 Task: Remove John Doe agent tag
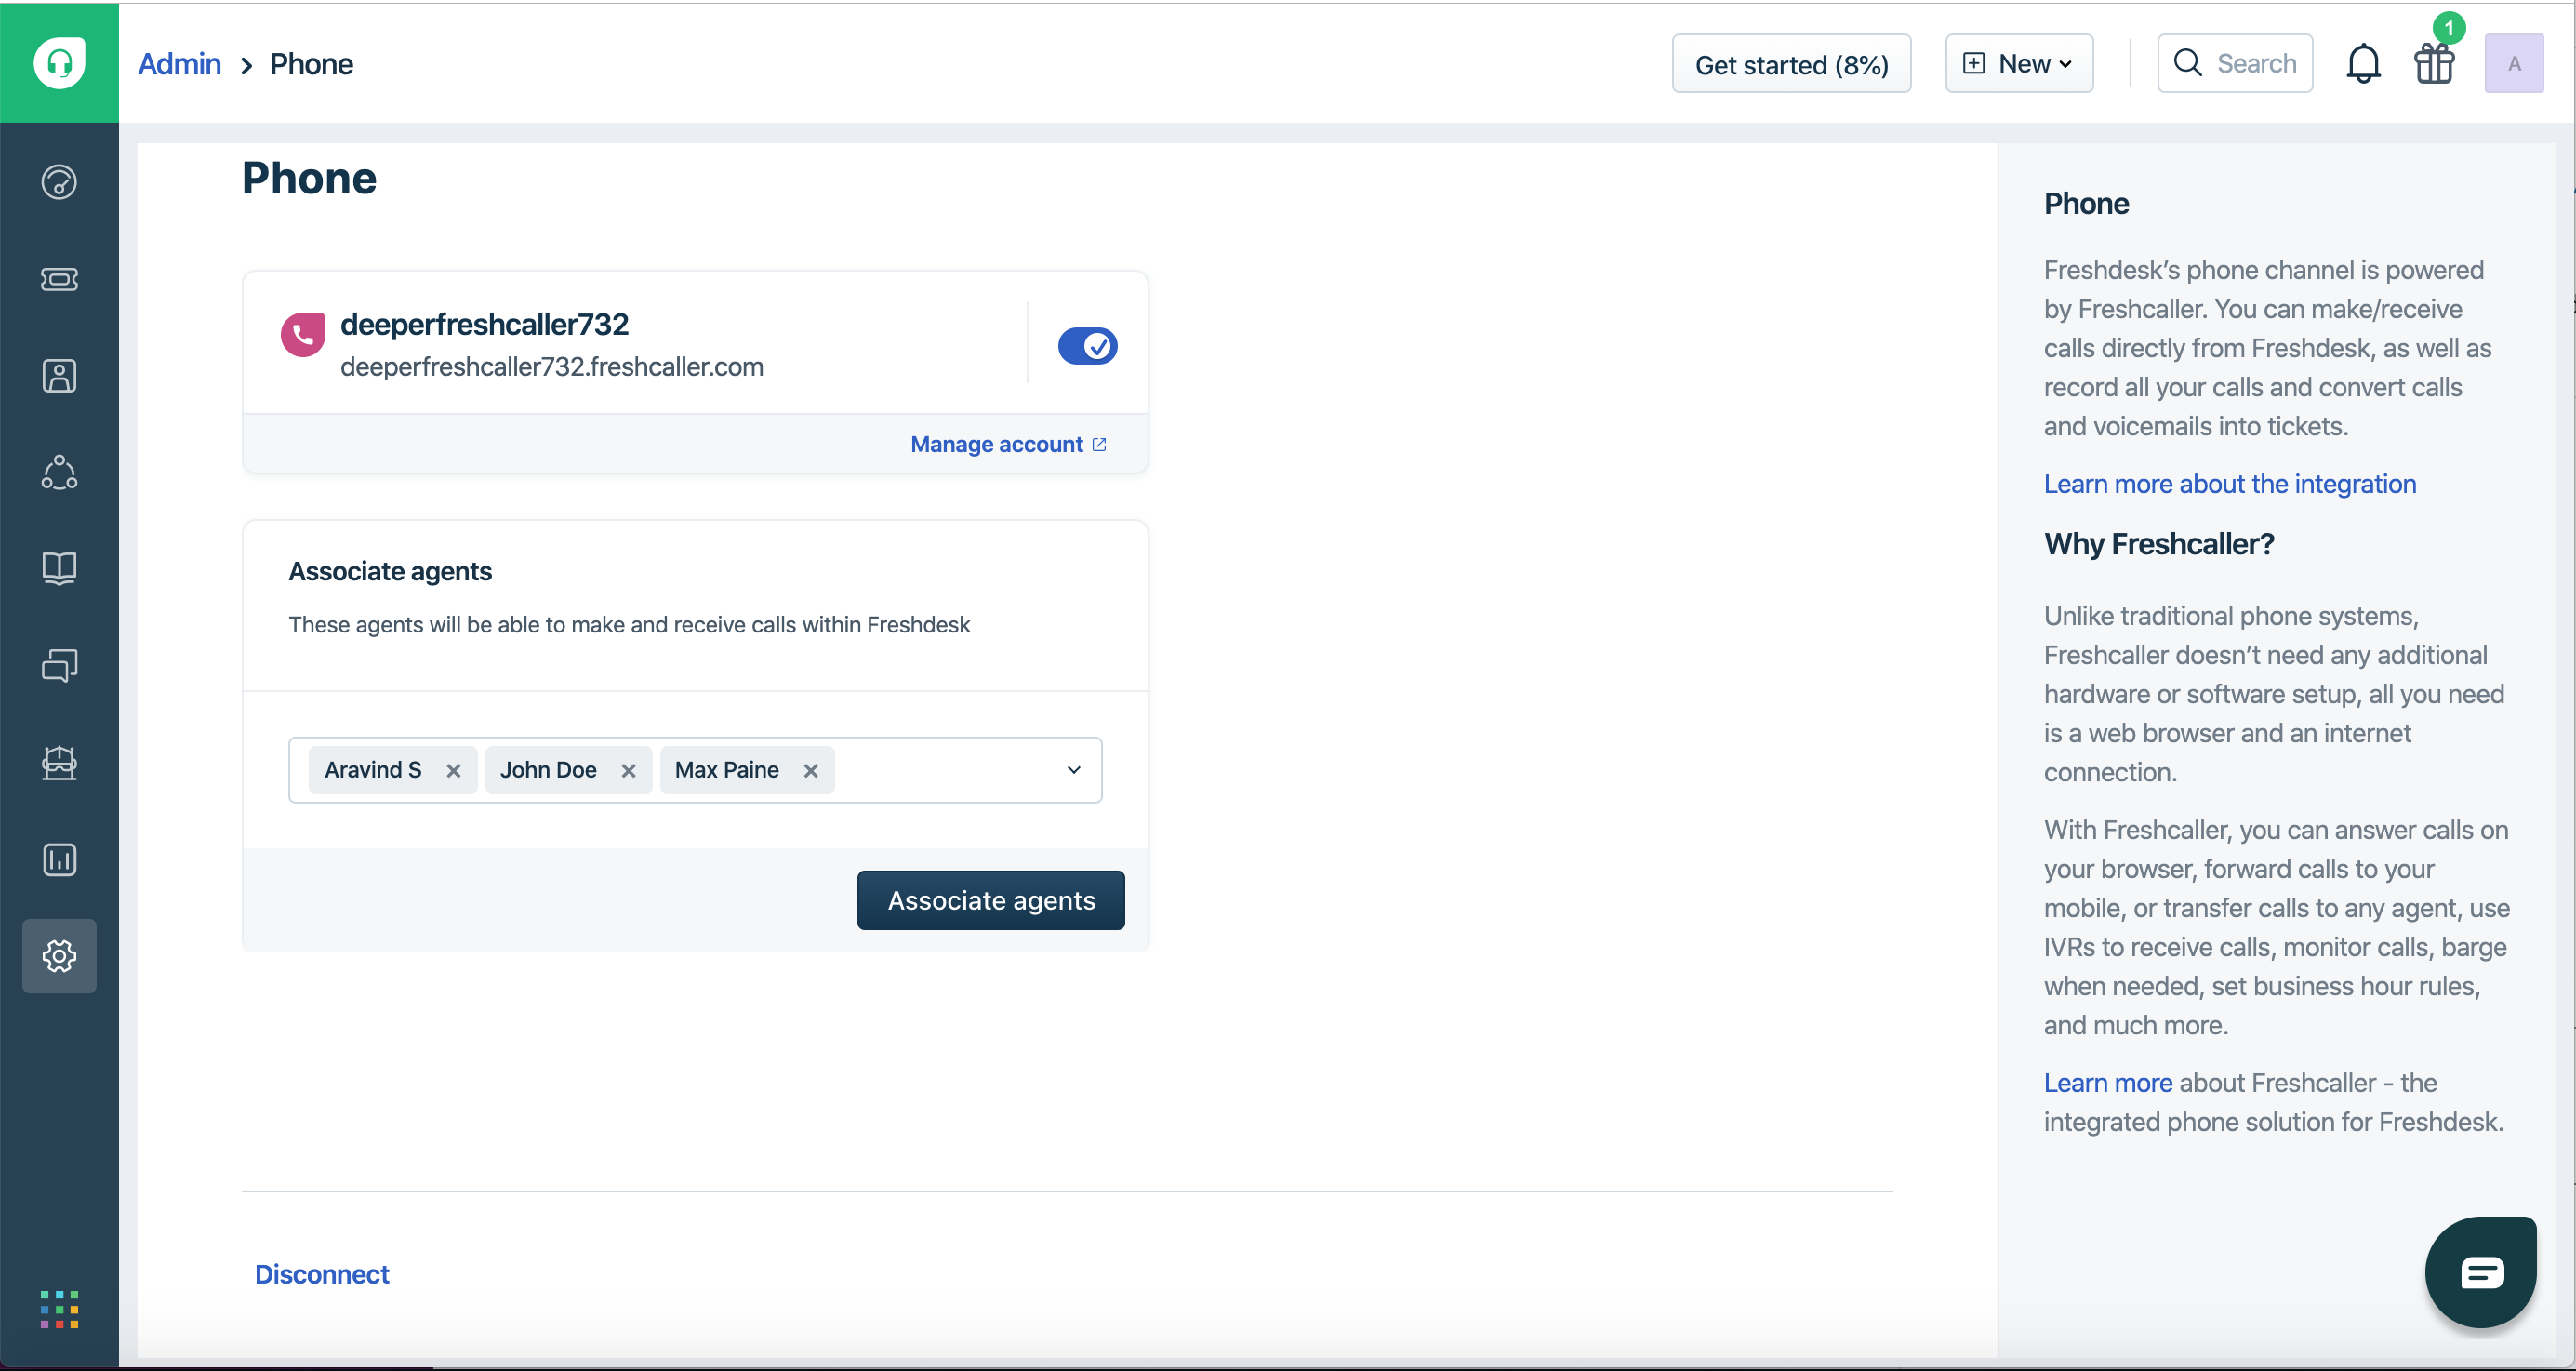pos(628,771)
